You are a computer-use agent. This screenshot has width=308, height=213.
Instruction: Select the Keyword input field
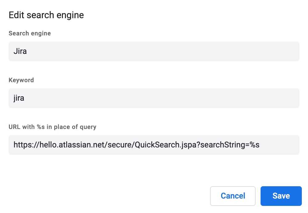point(154,98)
